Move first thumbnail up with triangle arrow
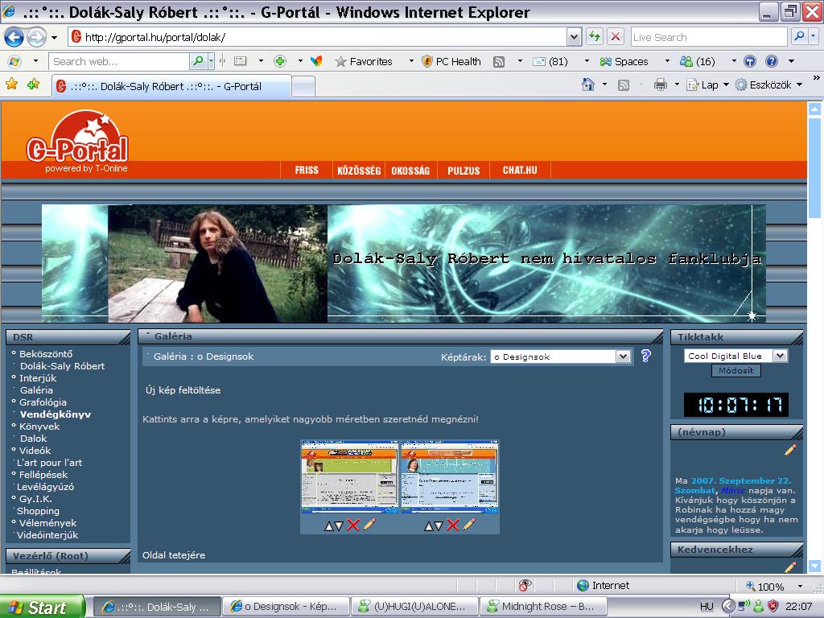Image resolution: width=824 pixels, height=618 pixels. coord(329,525)
